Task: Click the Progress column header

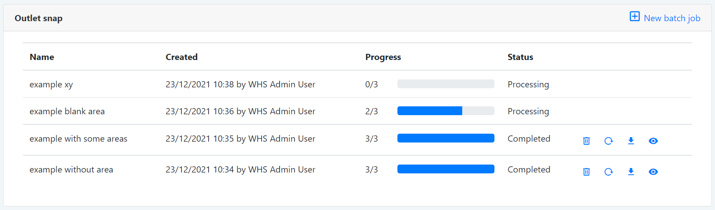Action: pos(383,57)
